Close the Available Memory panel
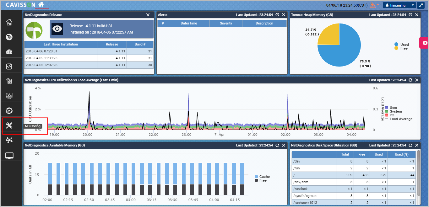Screen dimensions: 429x207 coord(284,145)
